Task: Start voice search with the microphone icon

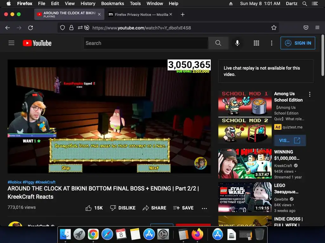Action: pyautogui.click(x=237, y=43)
